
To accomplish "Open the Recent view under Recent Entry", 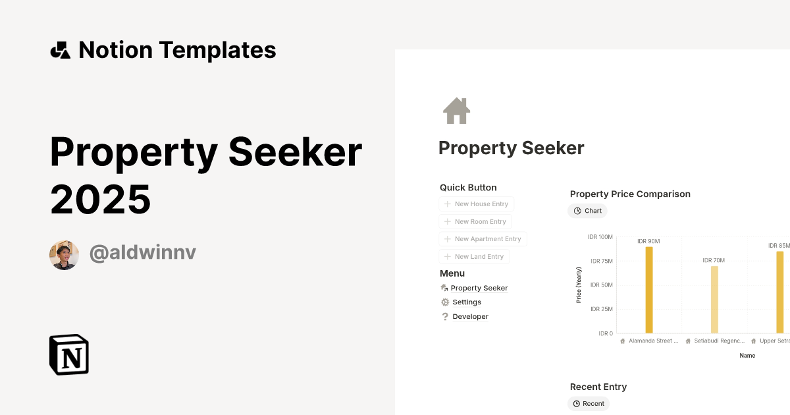I will 589,403.
